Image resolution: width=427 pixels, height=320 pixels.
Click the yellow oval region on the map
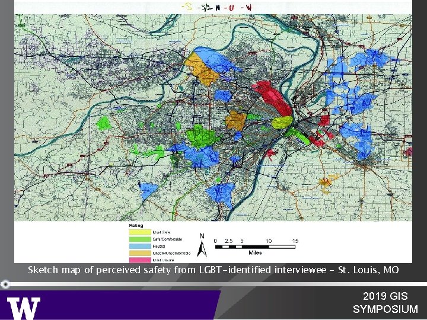click(282, 123)
